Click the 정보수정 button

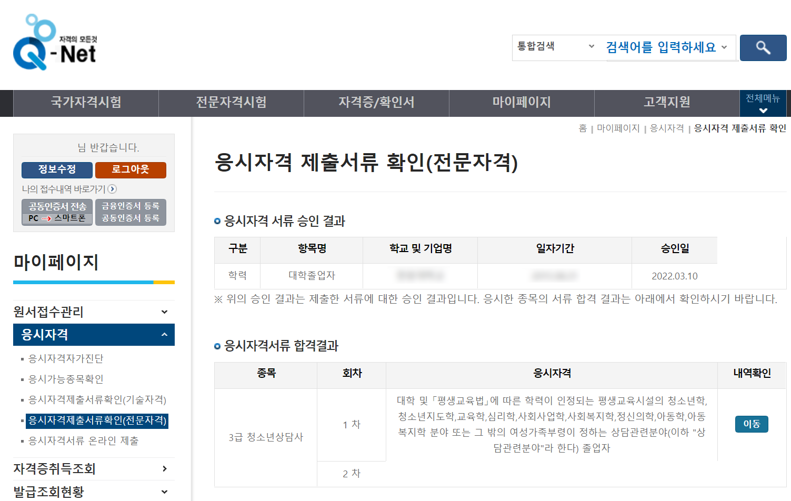(57, 170)
